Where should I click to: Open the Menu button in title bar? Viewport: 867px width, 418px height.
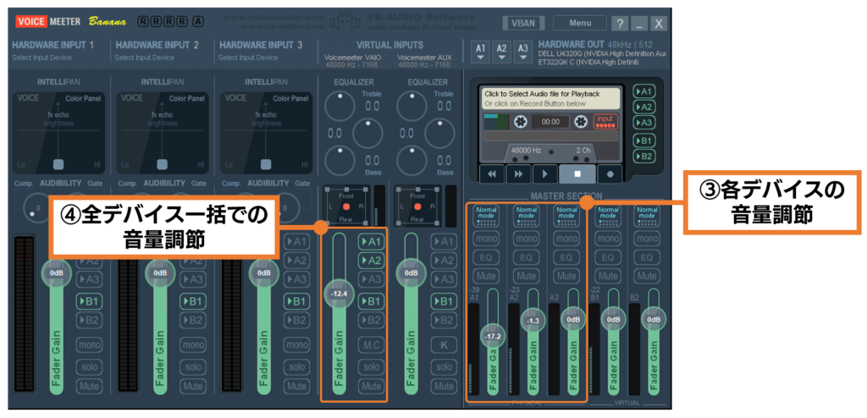point(580,24)
